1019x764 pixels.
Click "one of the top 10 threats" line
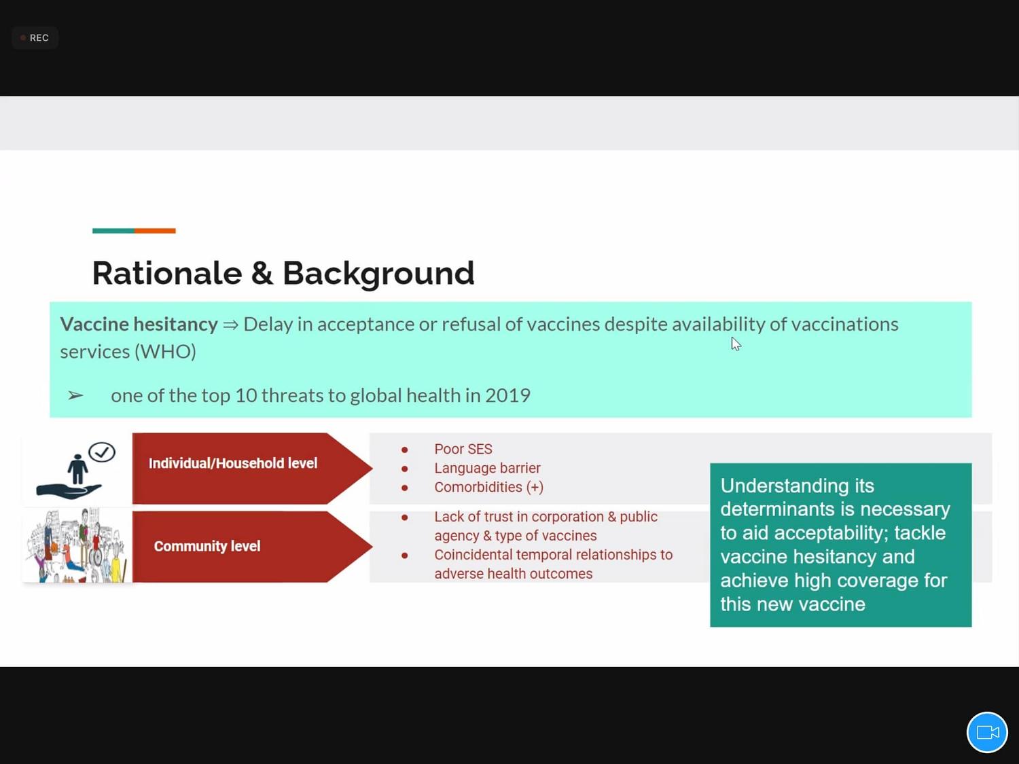321,395
